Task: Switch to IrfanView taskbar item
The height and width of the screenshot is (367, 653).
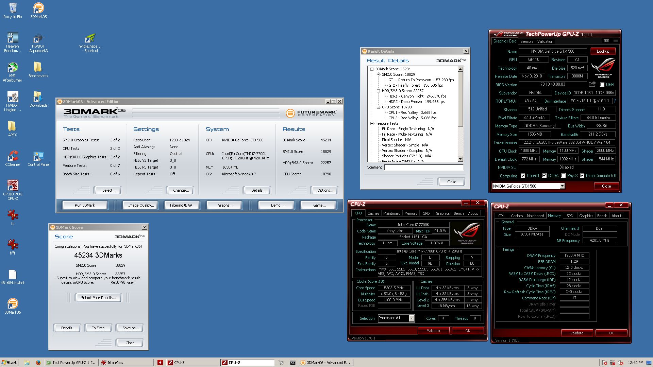Action: [127, 363]
